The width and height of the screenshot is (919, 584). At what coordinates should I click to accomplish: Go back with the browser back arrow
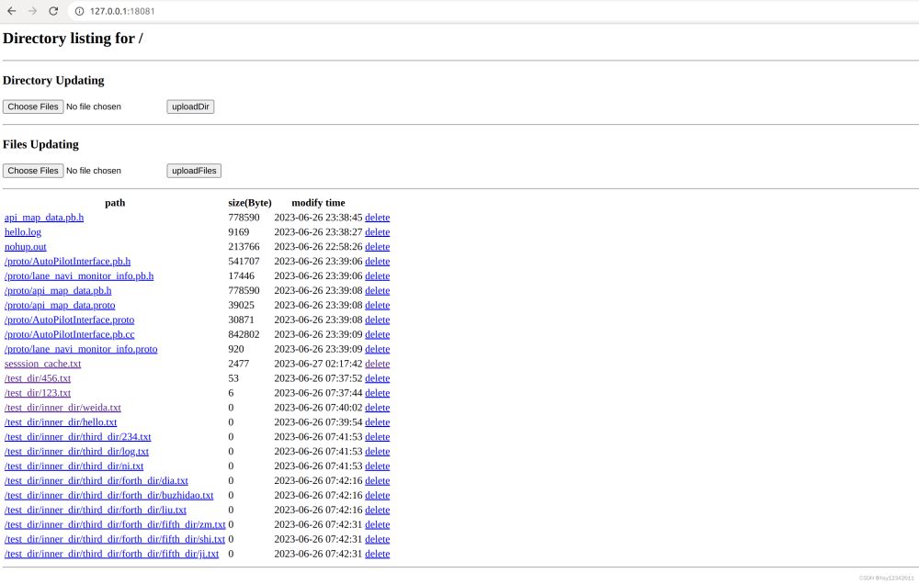point(12,11)
